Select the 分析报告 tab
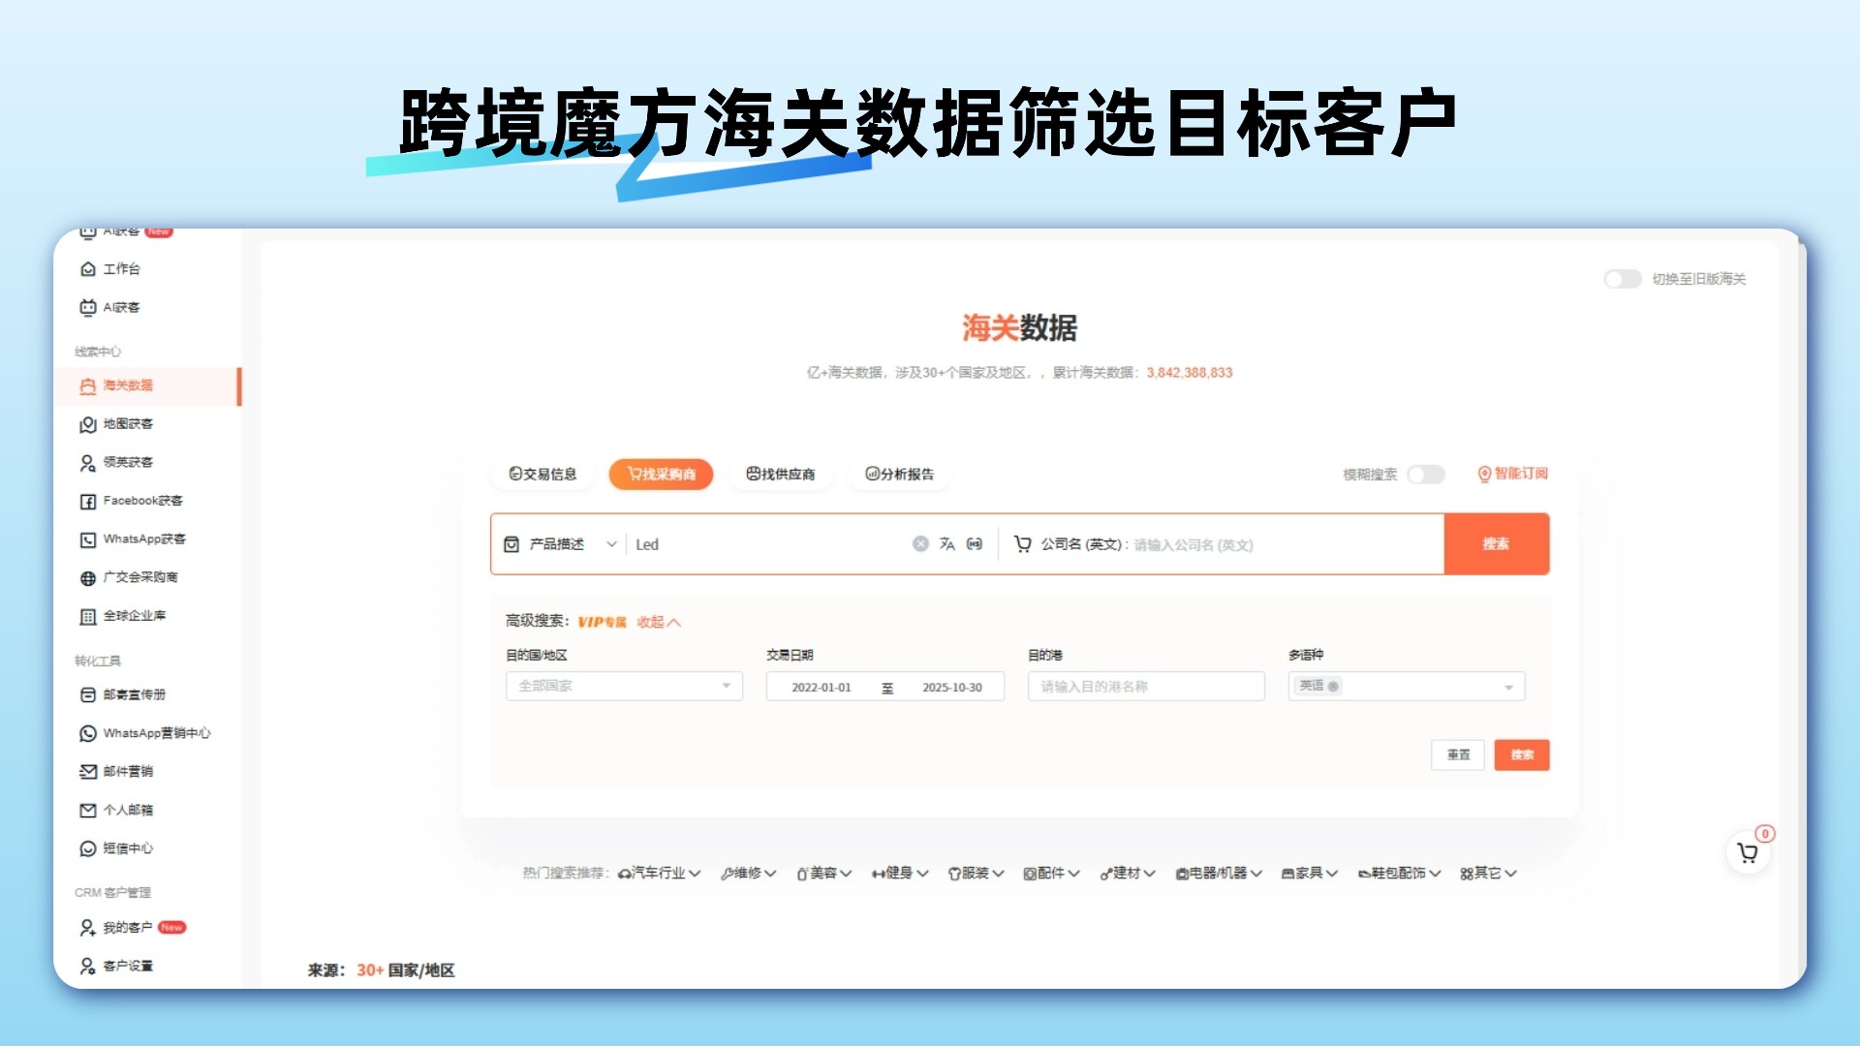The image size is (1860, 1046). click(x=900, y=475)
